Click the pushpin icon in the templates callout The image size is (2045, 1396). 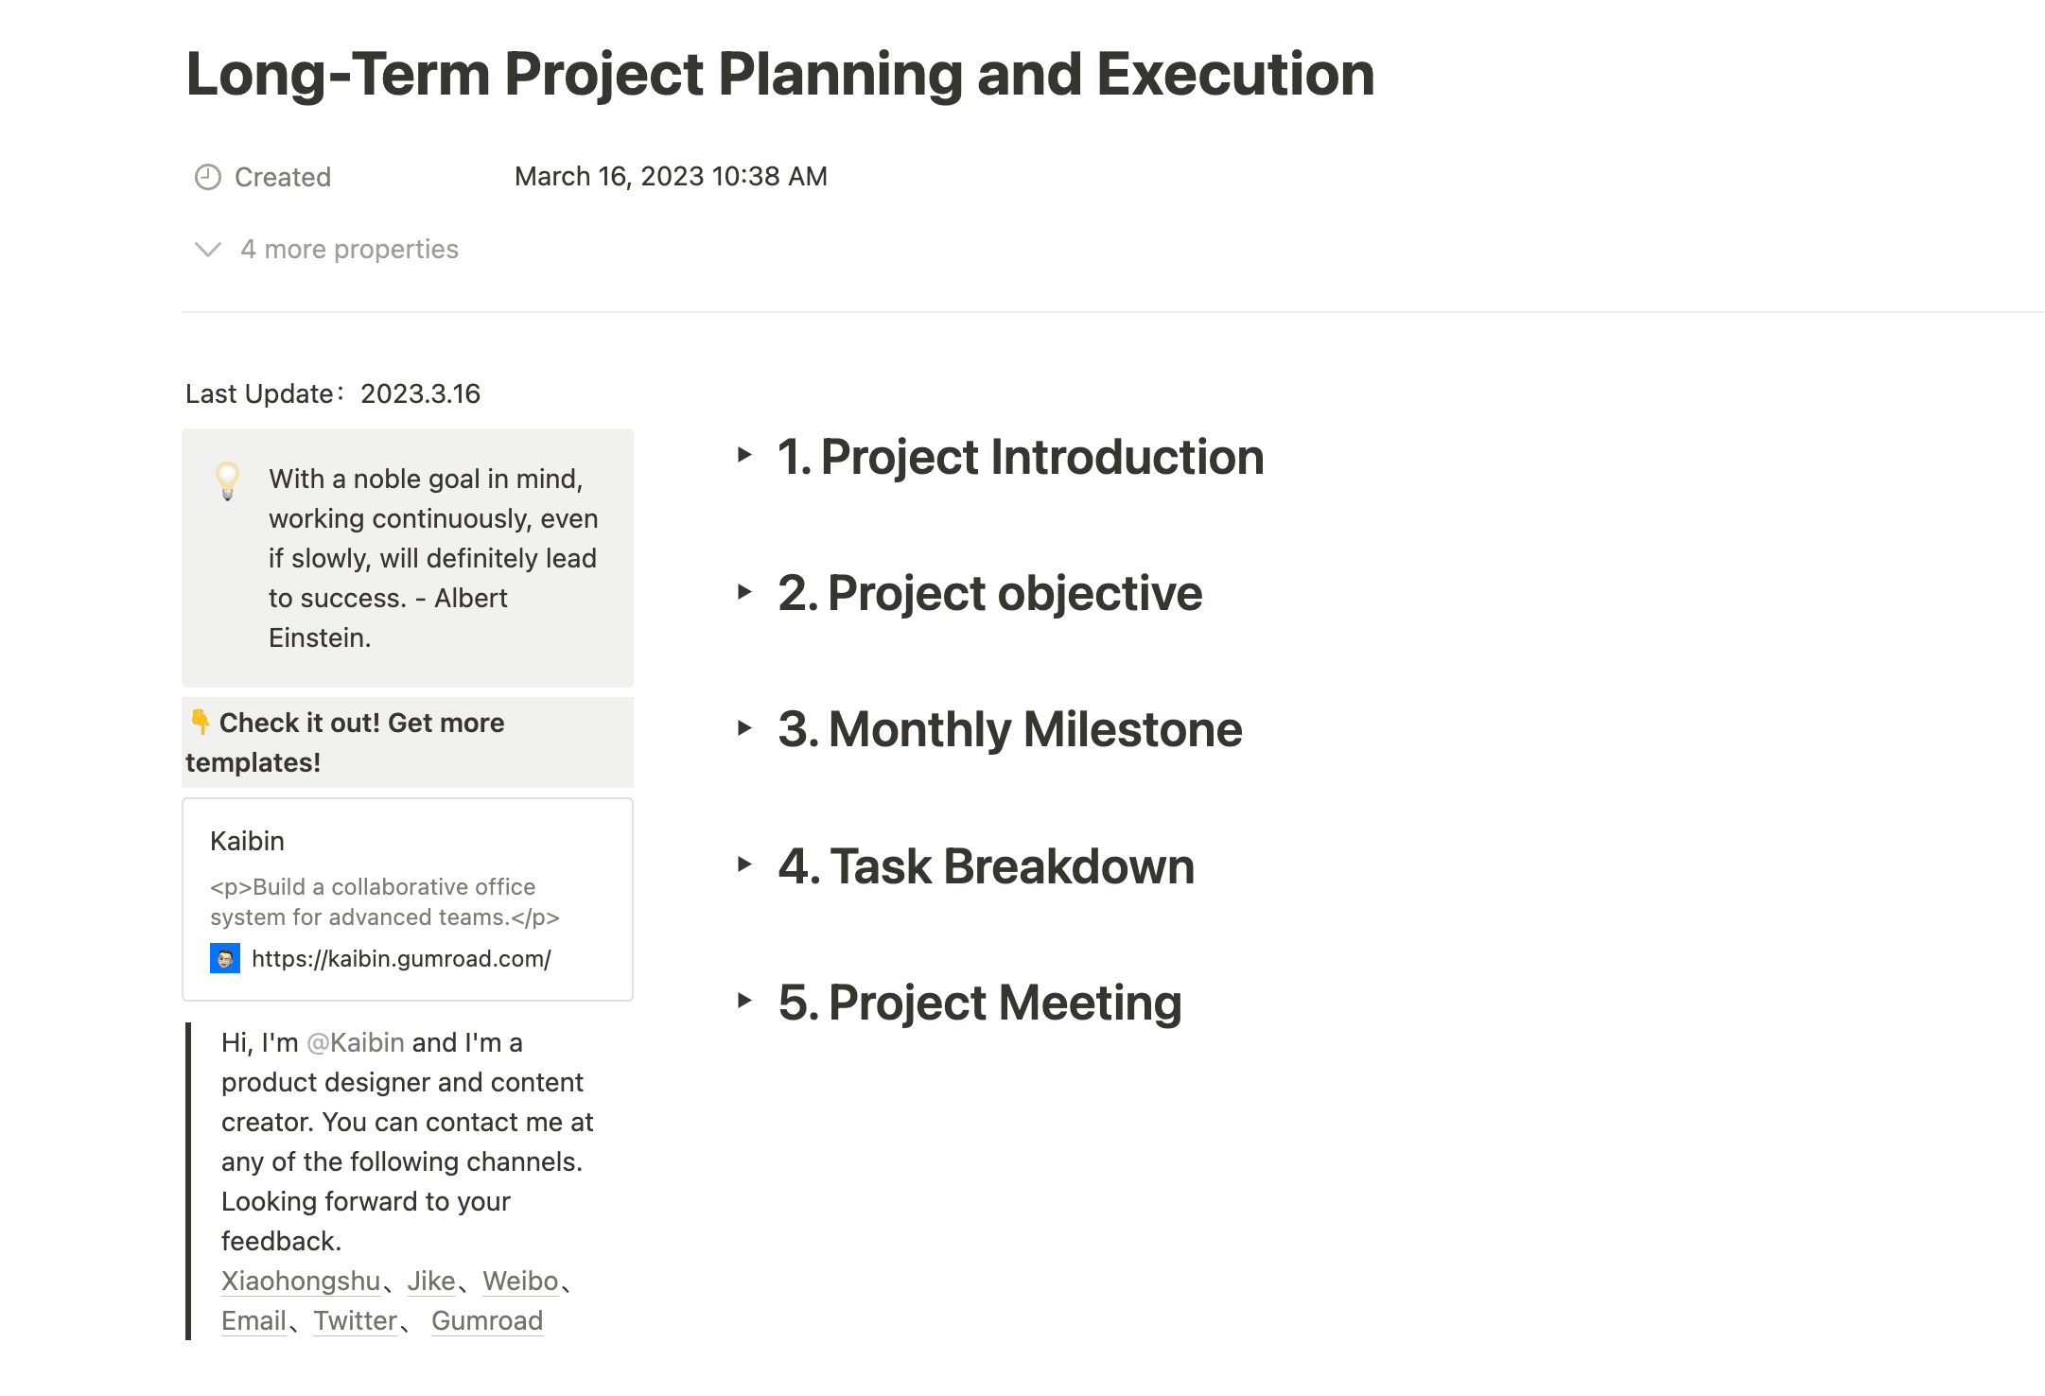199,722
